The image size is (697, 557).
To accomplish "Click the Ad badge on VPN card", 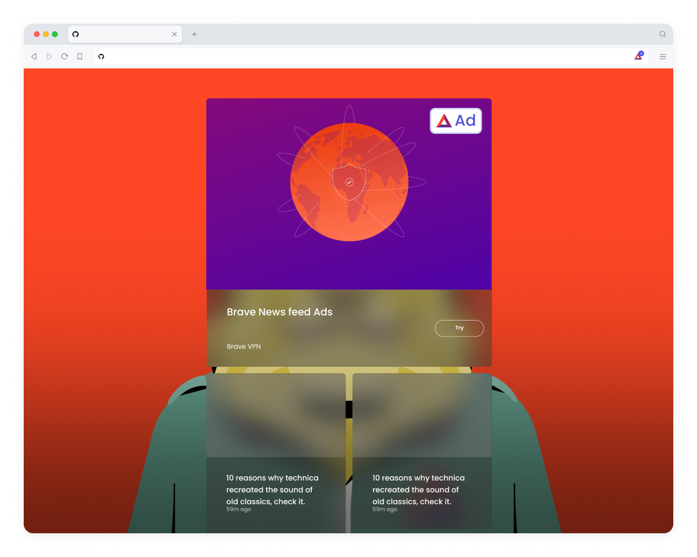I will coord(456,120).
